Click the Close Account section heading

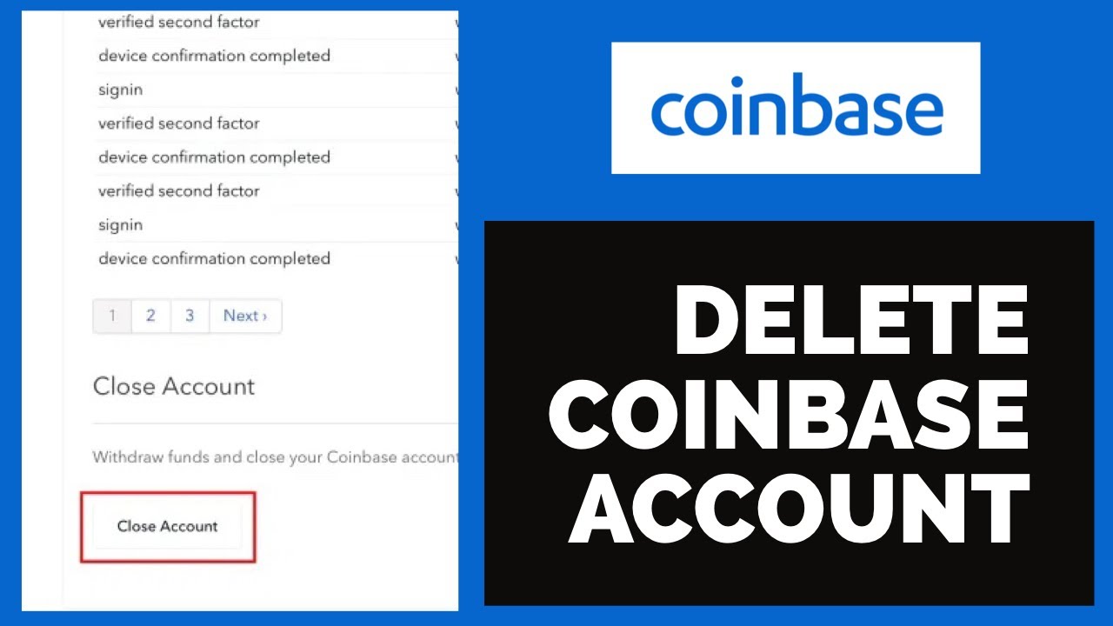pos(174,386)
